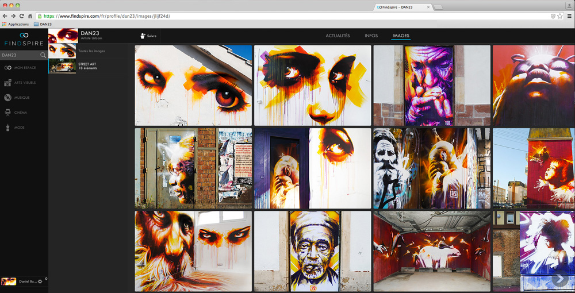Open the Mon Espace section
The image size is (575, 293).
tap(24, 68)
